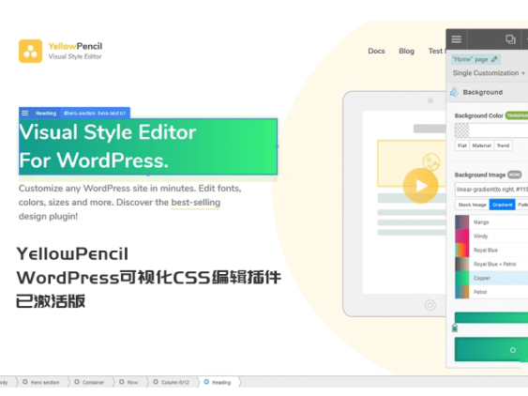
Task: Choose the Royal Blue + Petrol gradient
Action: [491, 265]
